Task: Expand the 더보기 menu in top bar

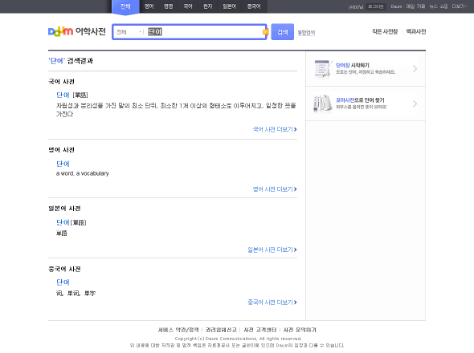Action: coord(460,6)
